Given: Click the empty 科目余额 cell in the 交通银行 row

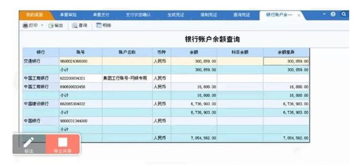Looking at the screenshot, I should tap(240, 61).
